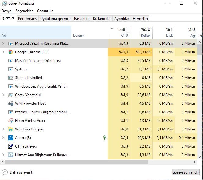Click the WMI Provider Host icon
This screenshot has height=180, width=203.
pos(11,103)
